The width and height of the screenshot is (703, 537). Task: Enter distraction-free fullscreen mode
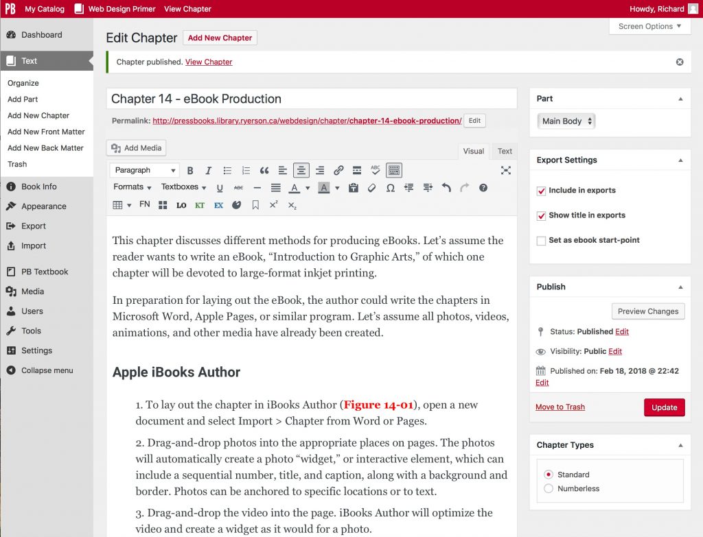click(506, 170)
